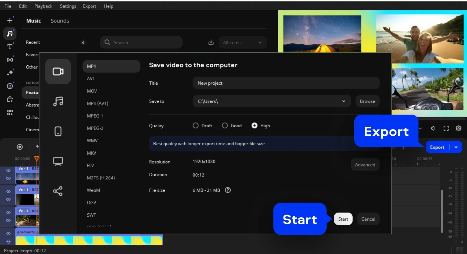Open the share online export icon
Image resolution: width=467 pixels, height=254 pixels.
[58, 191]
